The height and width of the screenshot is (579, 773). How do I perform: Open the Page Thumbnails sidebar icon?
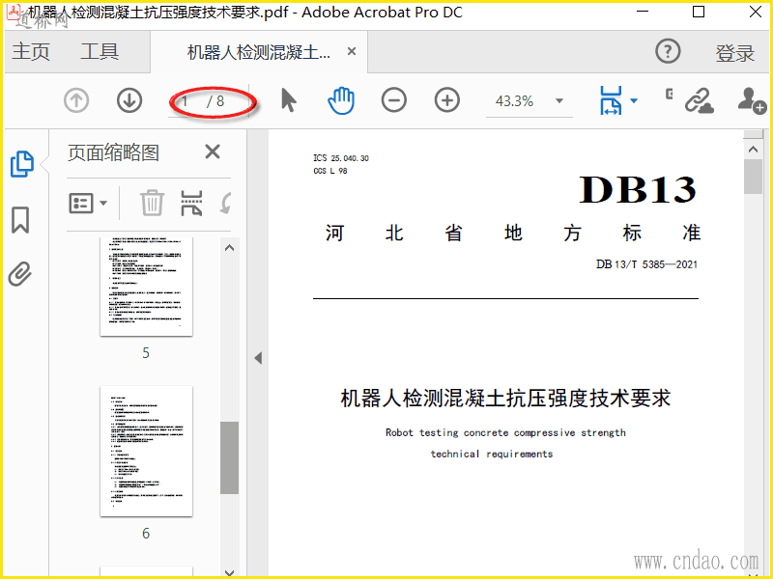point(22,164)
